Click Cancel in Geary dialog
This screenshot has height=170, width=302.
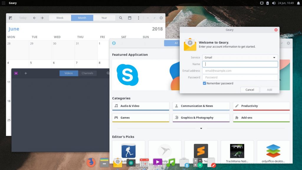click(250, 90)
